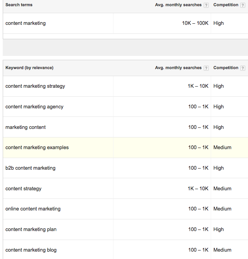Click the Competition help icon in Search terms table
Viewport: 248px width, 259px height.
pos(243,5)
